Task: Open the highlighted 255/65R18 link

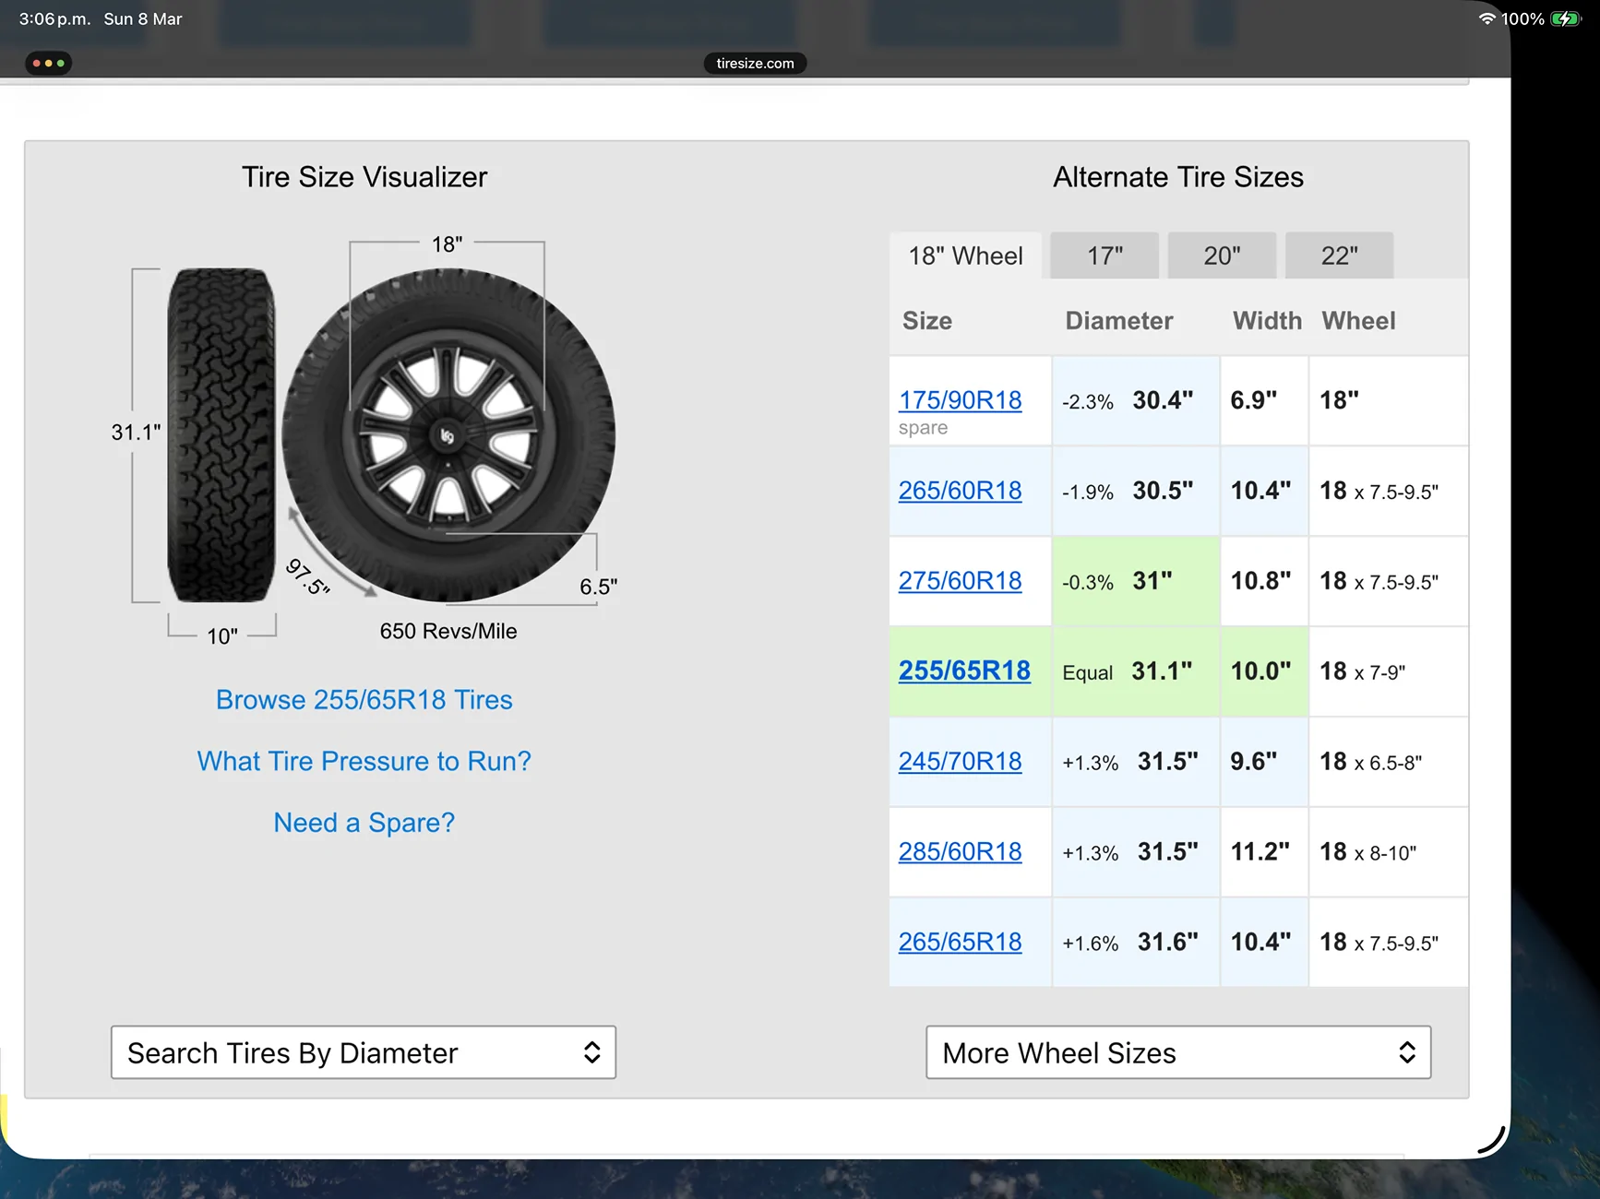Action: point(964,671)
